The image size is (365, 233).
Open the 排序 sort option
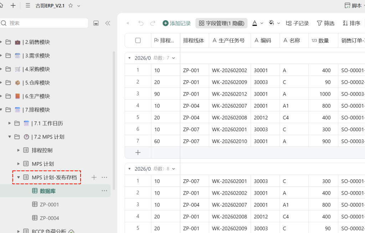point(351,23)
